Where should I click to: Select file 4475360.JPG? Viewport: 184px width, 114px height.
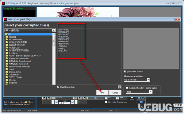63,37
